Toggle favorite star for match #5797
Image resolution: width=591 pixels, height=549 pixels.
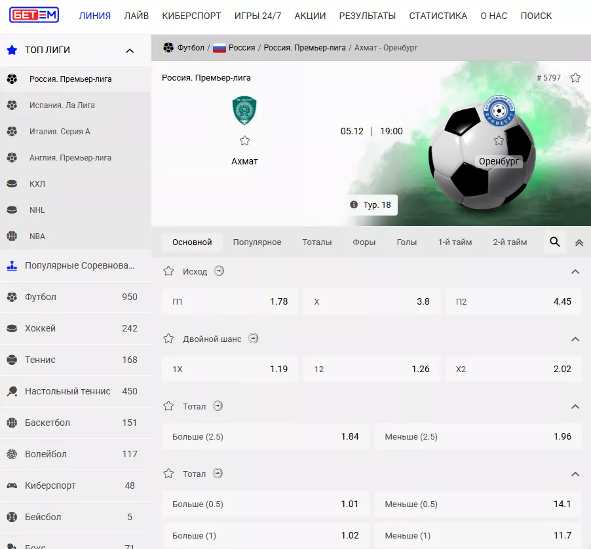(575, 78)
